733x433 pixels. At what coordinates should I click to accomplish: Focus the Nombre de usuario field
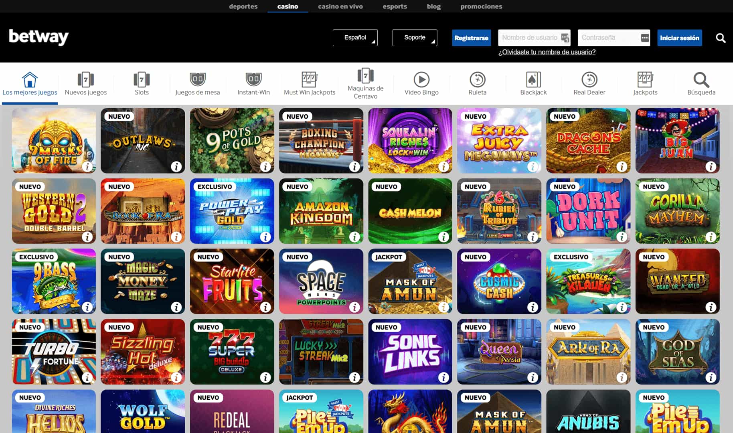coord(534,38)
